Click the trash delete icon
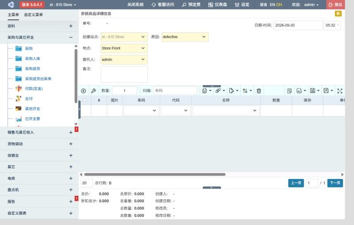354x225 pixels. [x=259, y=91]
